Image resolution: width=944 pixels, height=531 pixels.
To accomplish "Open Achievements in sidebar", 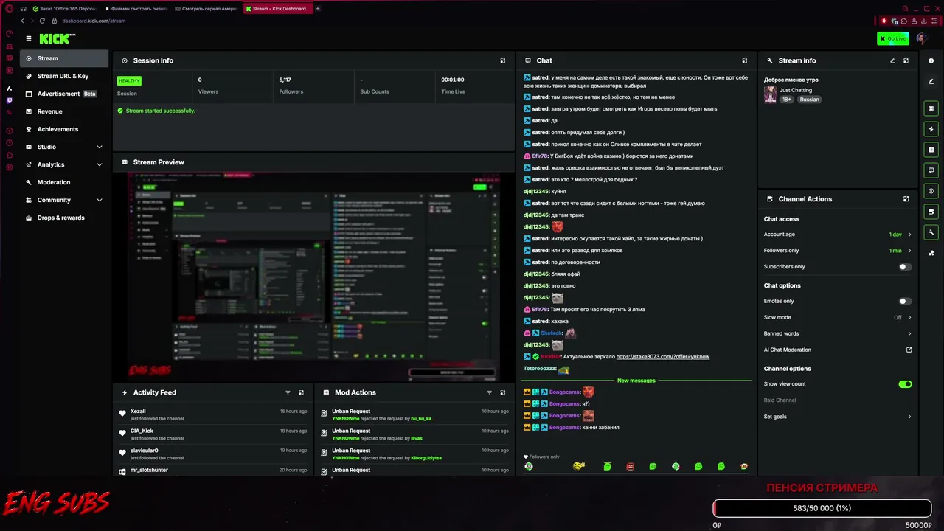I will pyautogui.click(x=64, y=129).
